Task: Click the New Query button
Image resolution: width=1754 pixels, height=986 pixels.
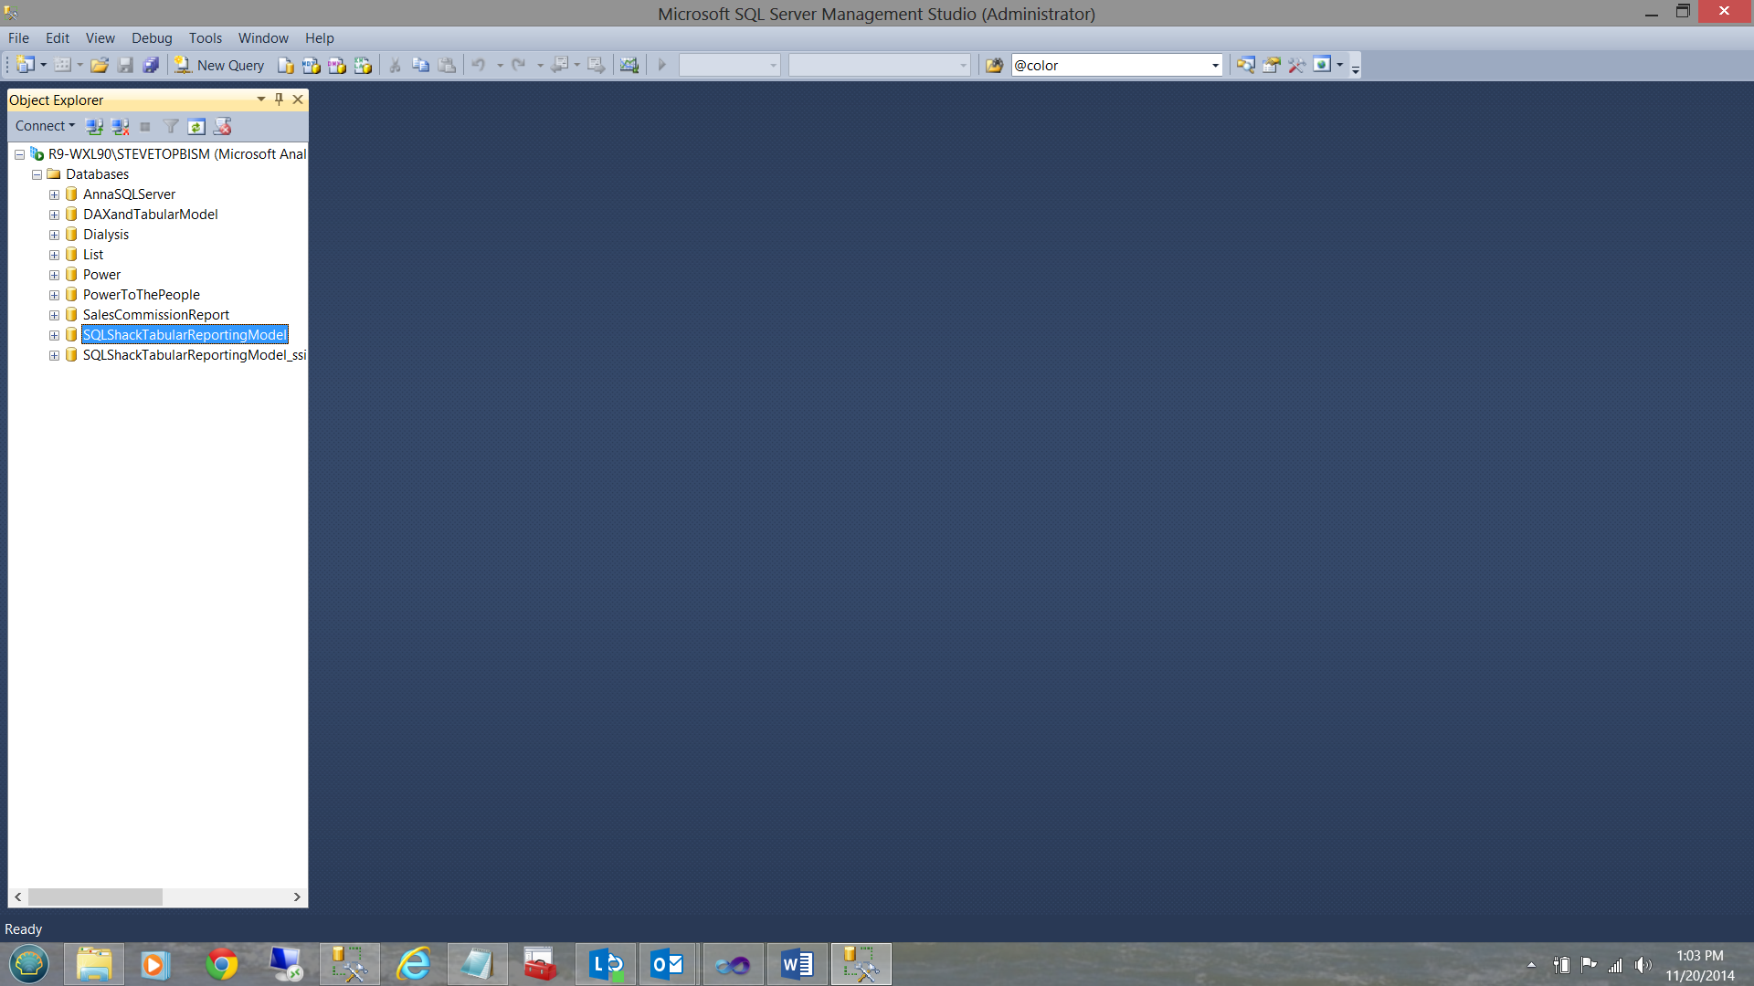Action: pyautogui.click(x=220, y=65)
